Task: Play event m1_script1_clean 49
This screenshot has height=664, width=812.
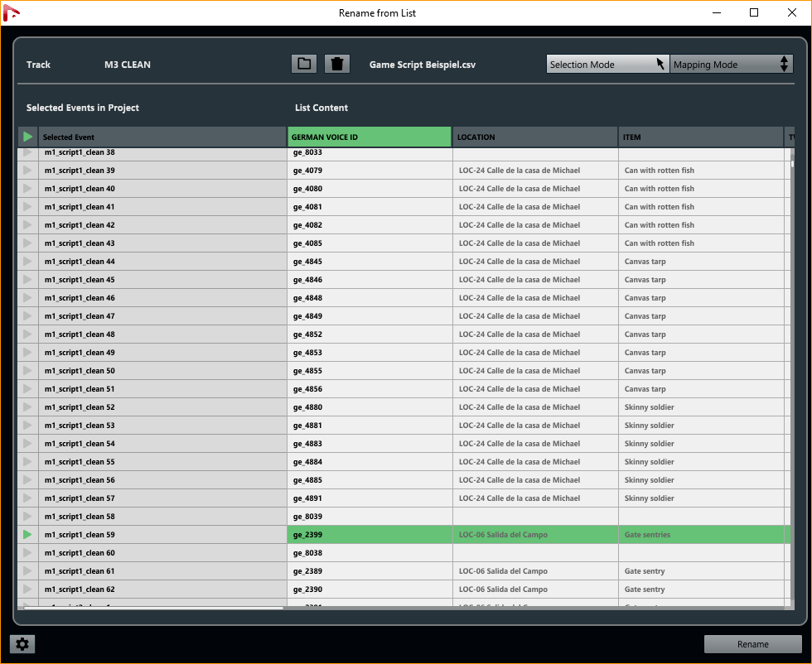Action: coord(28,353)
